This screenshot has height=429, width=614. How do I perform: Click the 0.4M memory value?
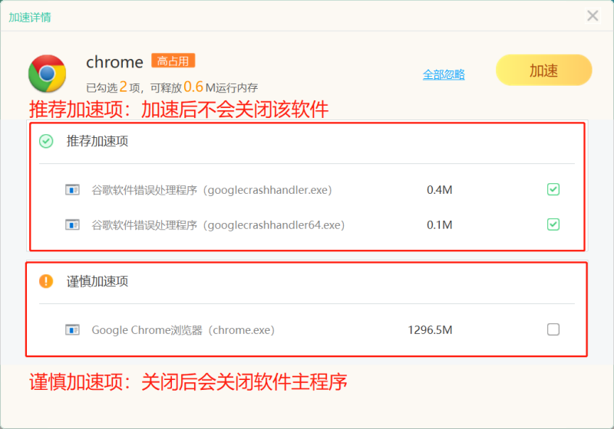point(439,190)
